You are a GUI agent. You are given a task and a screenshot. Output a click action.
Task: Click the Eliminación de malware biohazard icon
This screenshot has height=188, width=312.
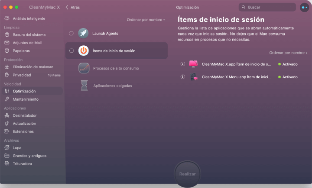(x=7, y=67)
